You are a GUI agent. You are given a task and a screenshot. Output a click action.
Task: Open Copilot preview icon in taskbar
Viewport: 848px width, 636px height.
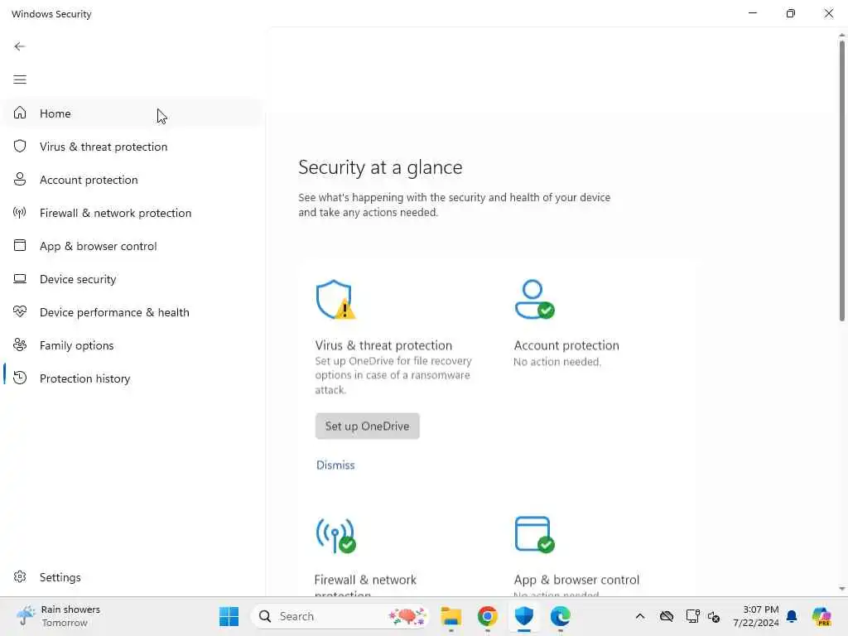click(x=821, y=616)
